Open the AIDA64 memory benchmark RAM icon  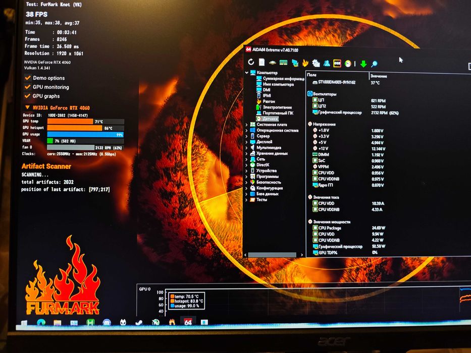pos(283,63)
